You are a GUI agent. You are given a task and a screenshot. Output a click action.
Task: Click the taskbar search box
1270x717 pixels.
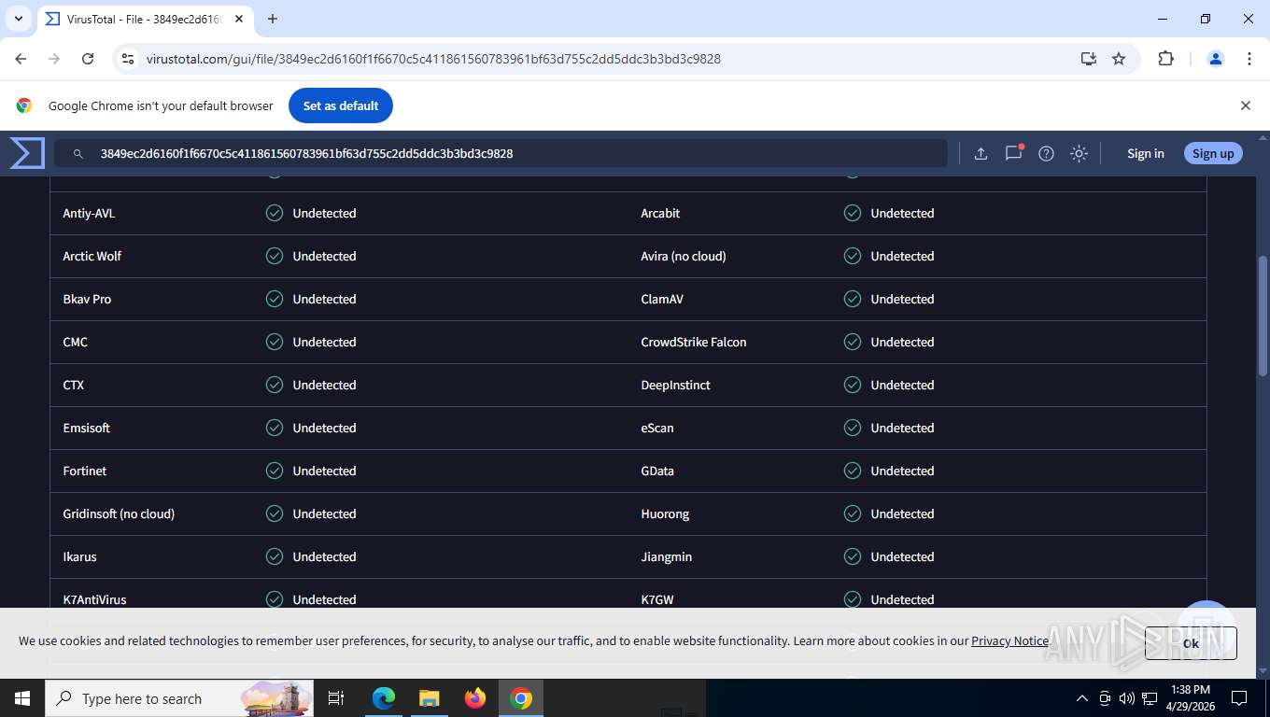pyautogui.click(x=179, y=698)
